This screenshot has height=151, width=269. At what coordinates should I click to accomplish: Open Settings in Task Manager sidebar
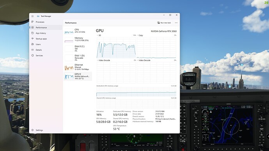coord(46,130)
